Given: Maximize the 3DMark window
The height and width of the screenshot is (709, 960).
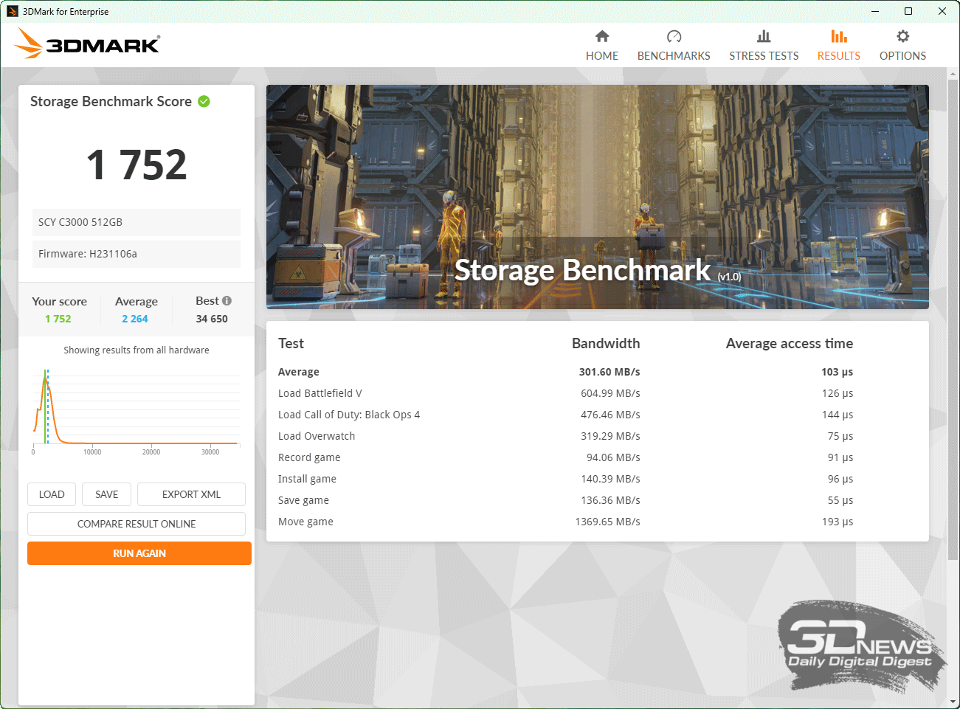Looking at the screenshot, I should (908, 11).
